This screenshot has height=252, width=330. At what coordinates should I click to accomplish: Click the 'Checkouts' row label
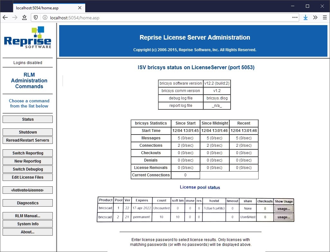[x=151, y=153]
